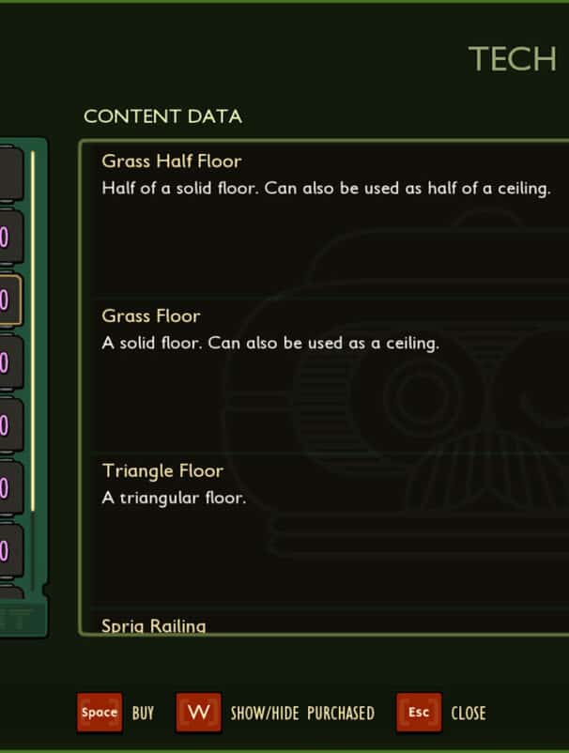This screenshot has width=569, height=753.
Task: Click the Grass Half Floor description text
Action: click(325, 189)
